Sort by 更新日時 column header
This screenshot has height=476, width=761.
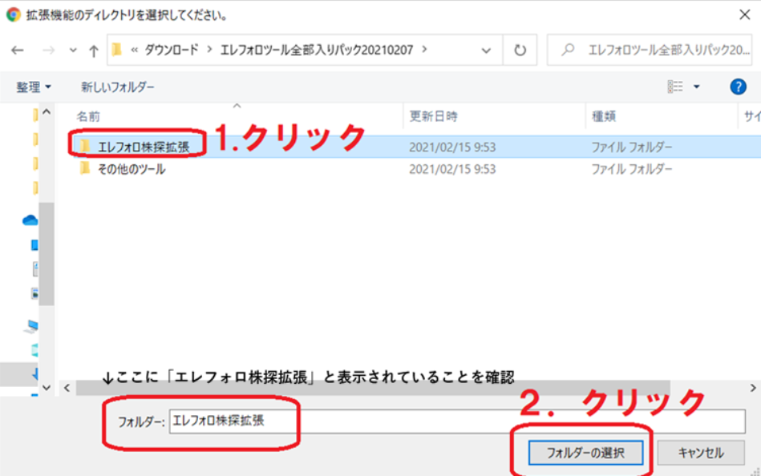[x=433, y=116]
